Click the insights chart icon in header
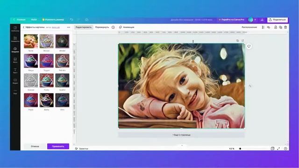This screenshot has width=299, height=168. [x=262, y=20]
